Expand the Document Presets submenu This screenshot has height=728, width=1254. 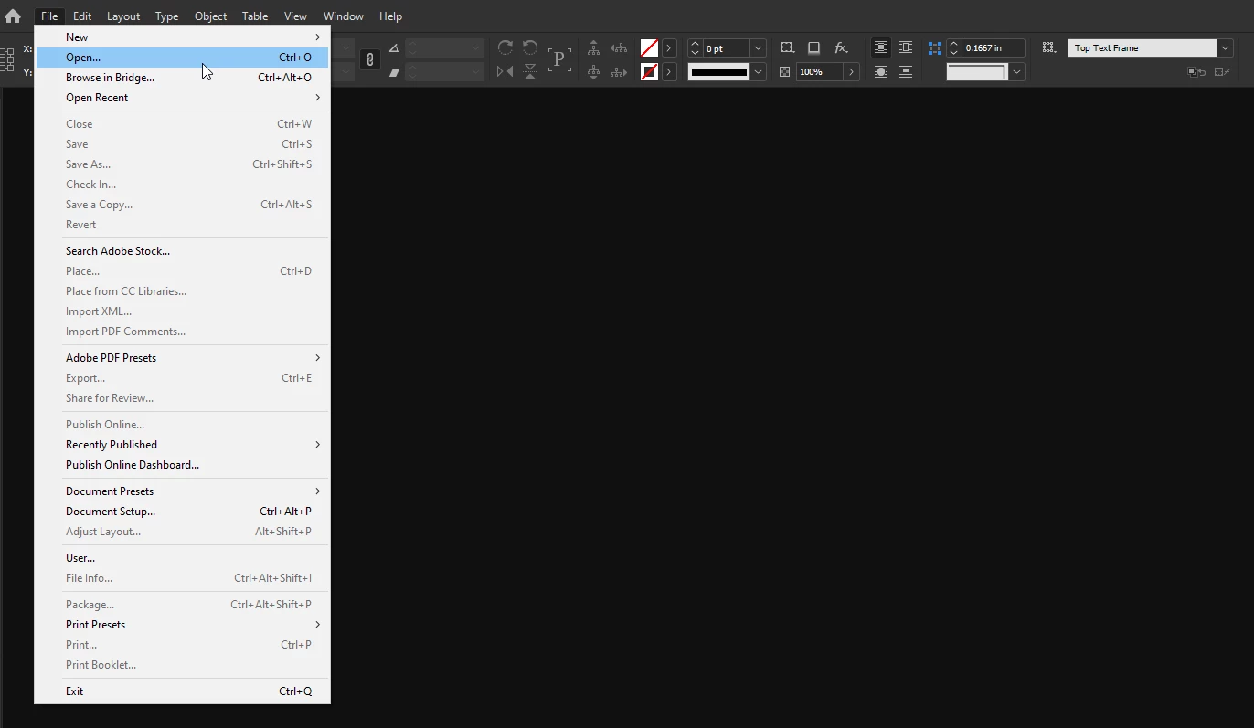click(182, 491)
